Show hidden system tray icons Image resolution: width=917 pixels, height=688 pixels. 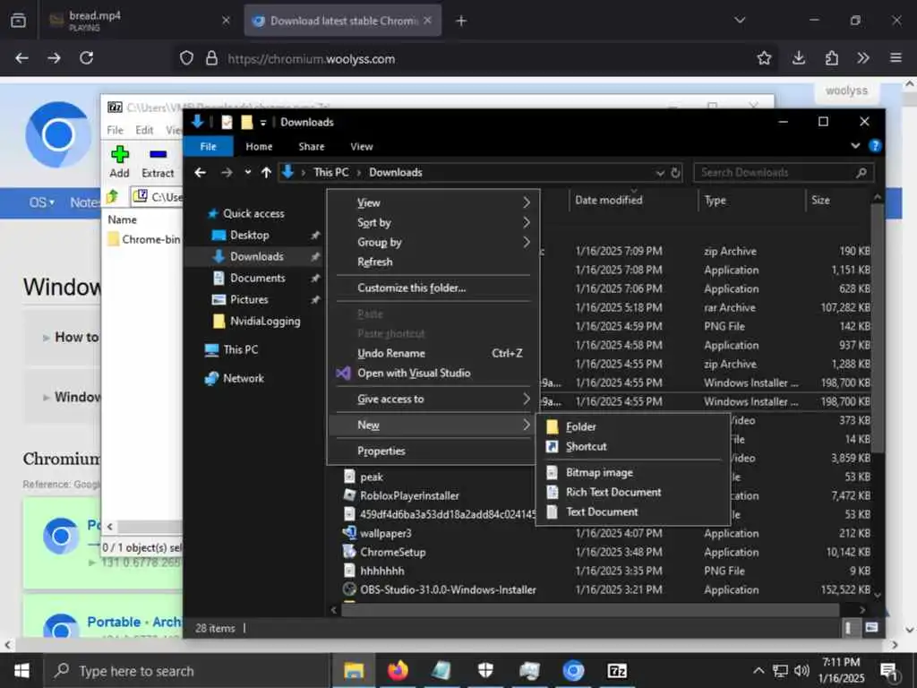758,670
